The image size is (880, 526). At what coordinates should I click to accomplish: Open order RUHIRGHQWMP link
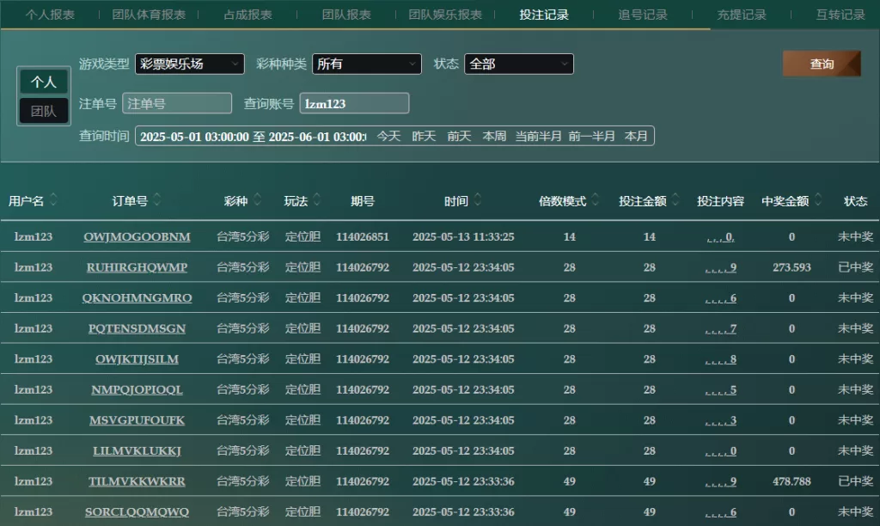click(x=137, y=267)
